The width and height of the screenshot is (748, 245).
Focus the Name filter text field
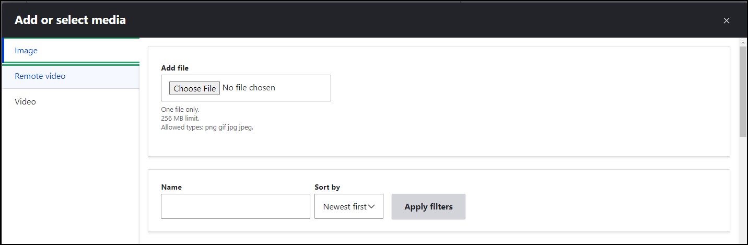click(x=236, y=206)
